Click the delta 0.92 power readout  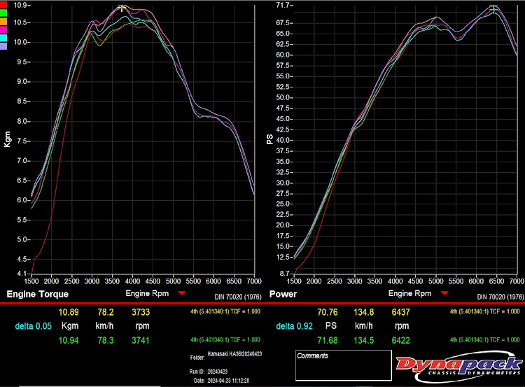pyautogui.click(x=294, y=326)
